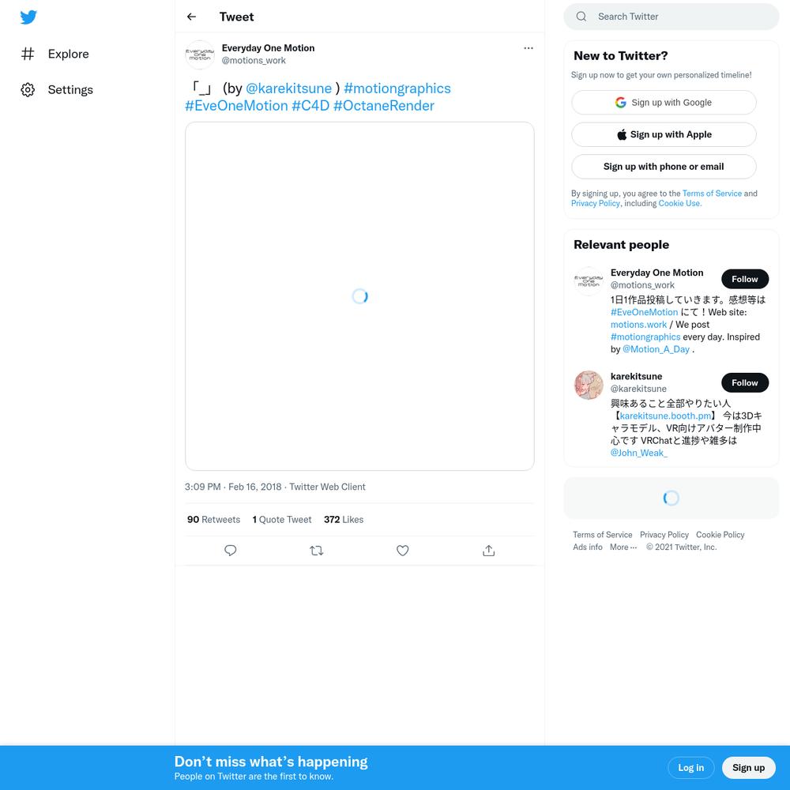Open Settings from the sidebar

click(x=56, y=90)
